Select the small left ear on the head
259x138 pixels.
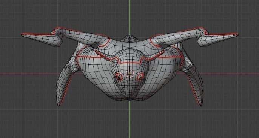tap(103, 55)
